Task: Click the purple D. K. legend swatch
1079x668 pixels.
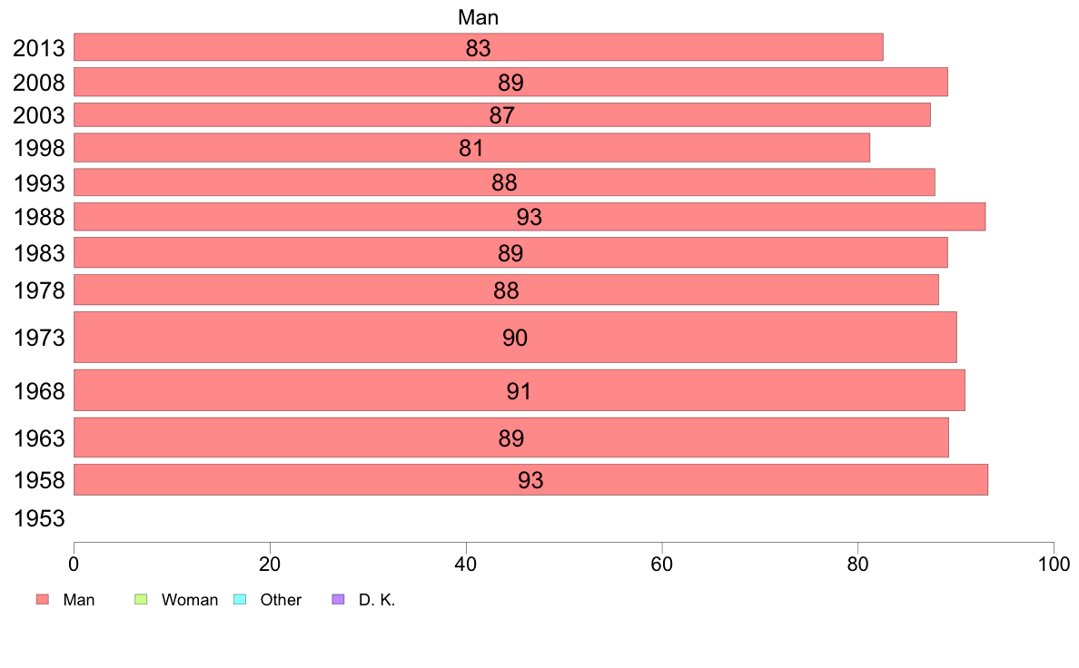Action: pos(338,599)
